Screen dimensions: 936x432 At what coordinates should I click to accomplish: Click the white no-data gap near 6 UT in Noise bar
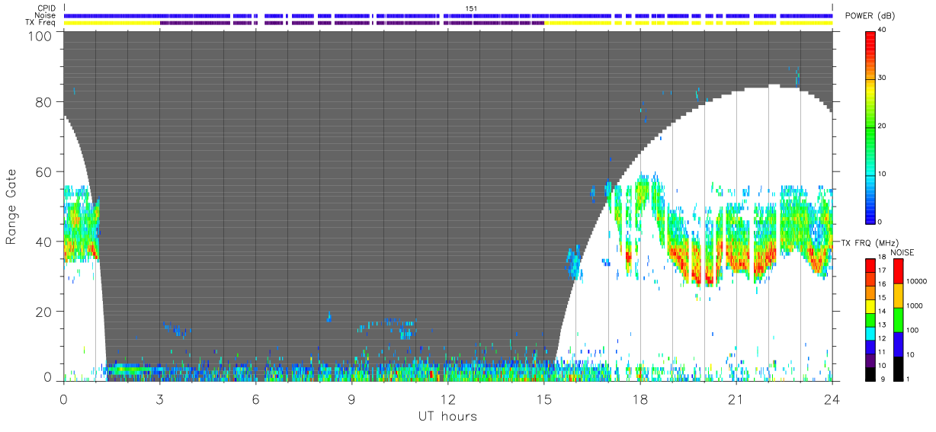(x=261, y=15)
